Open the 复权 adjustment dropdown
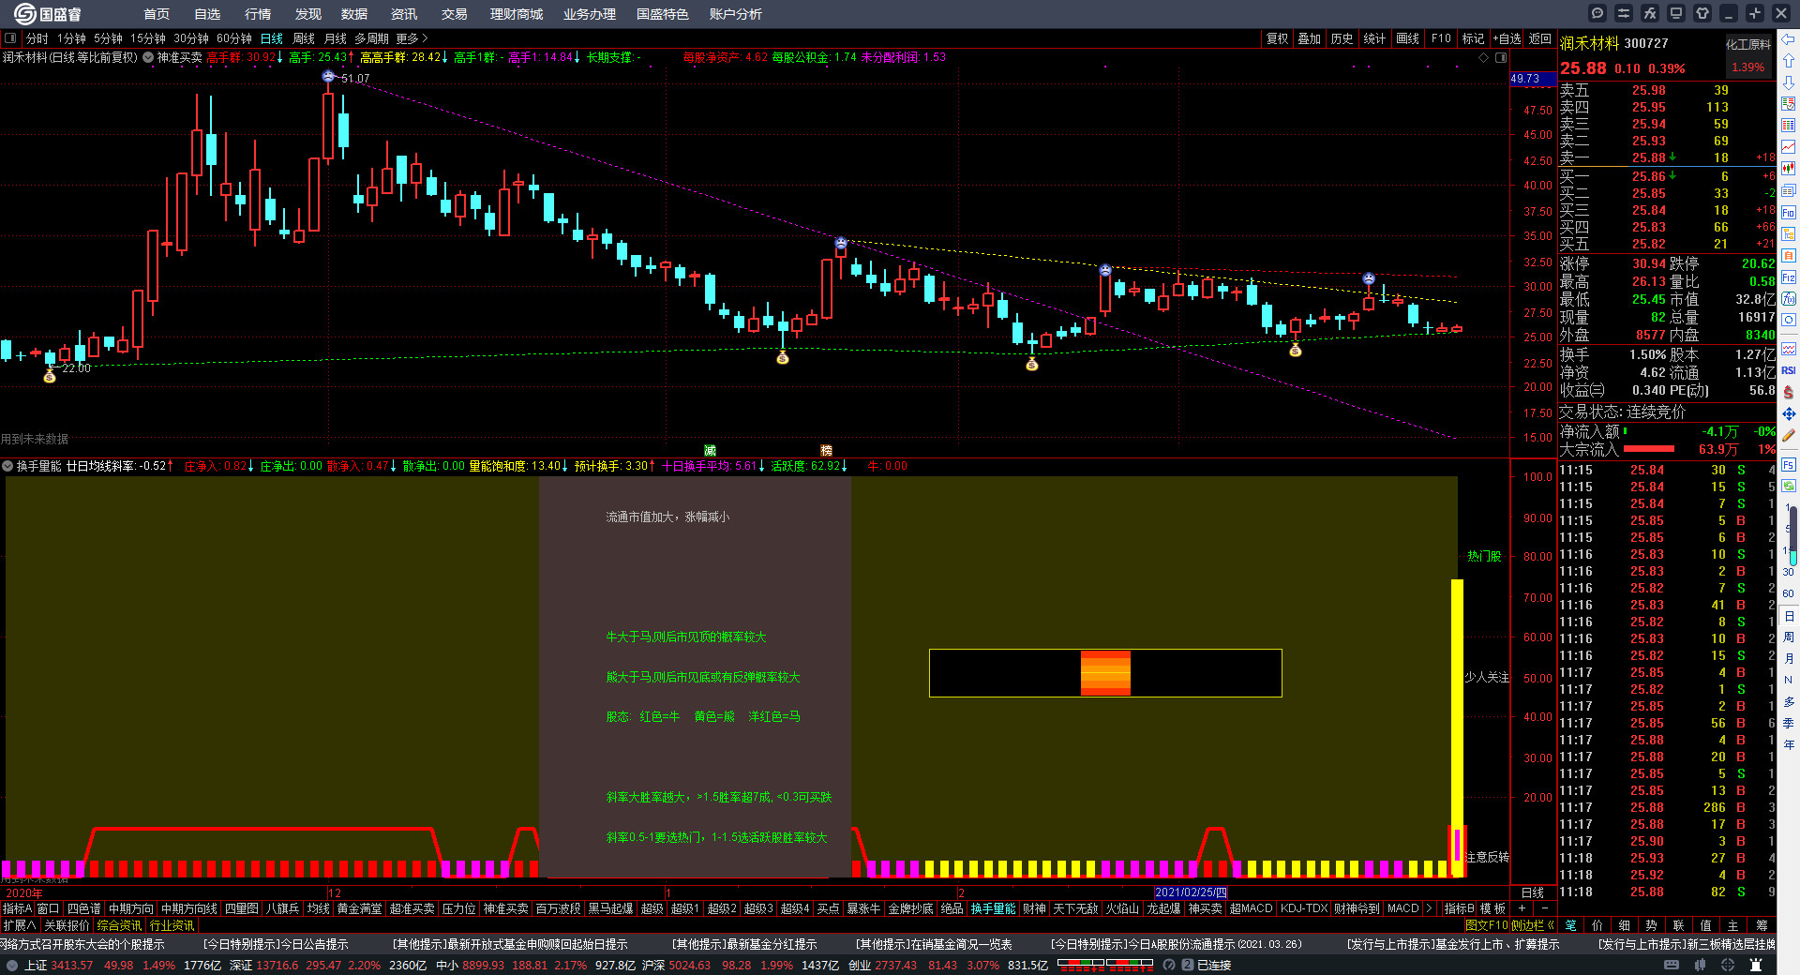 [x=1277, y=38]
